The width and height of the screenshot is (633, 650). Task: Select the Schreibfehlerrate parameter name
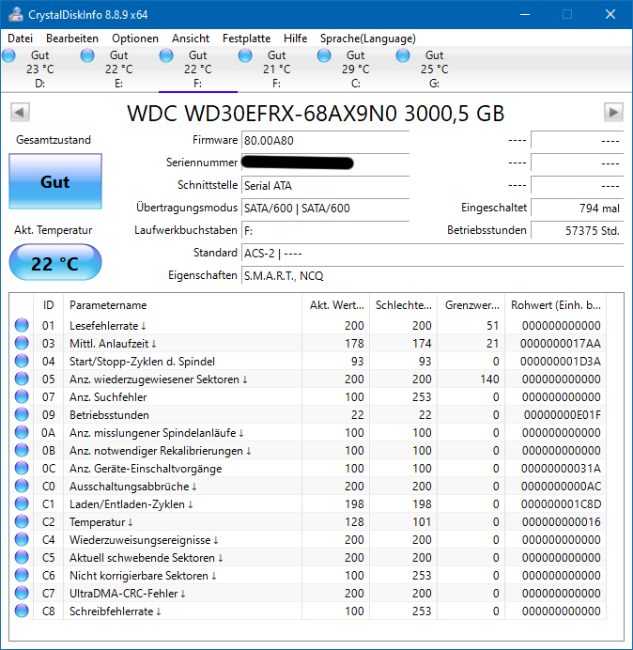[116, 611]
